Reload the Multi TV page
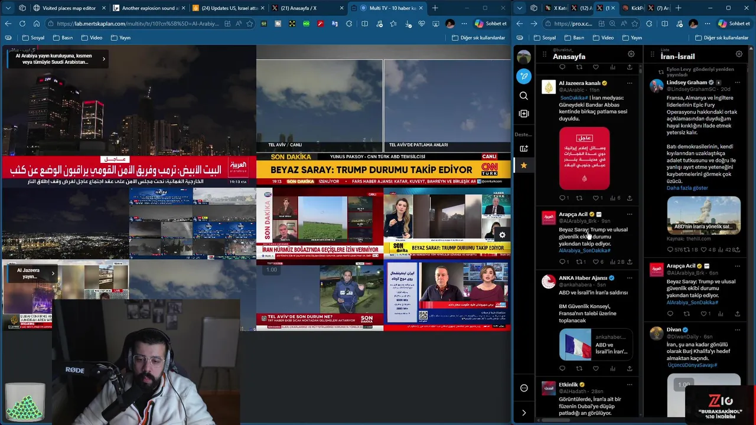The width and height of the screenshot is (756, 425). click(22, 24)
